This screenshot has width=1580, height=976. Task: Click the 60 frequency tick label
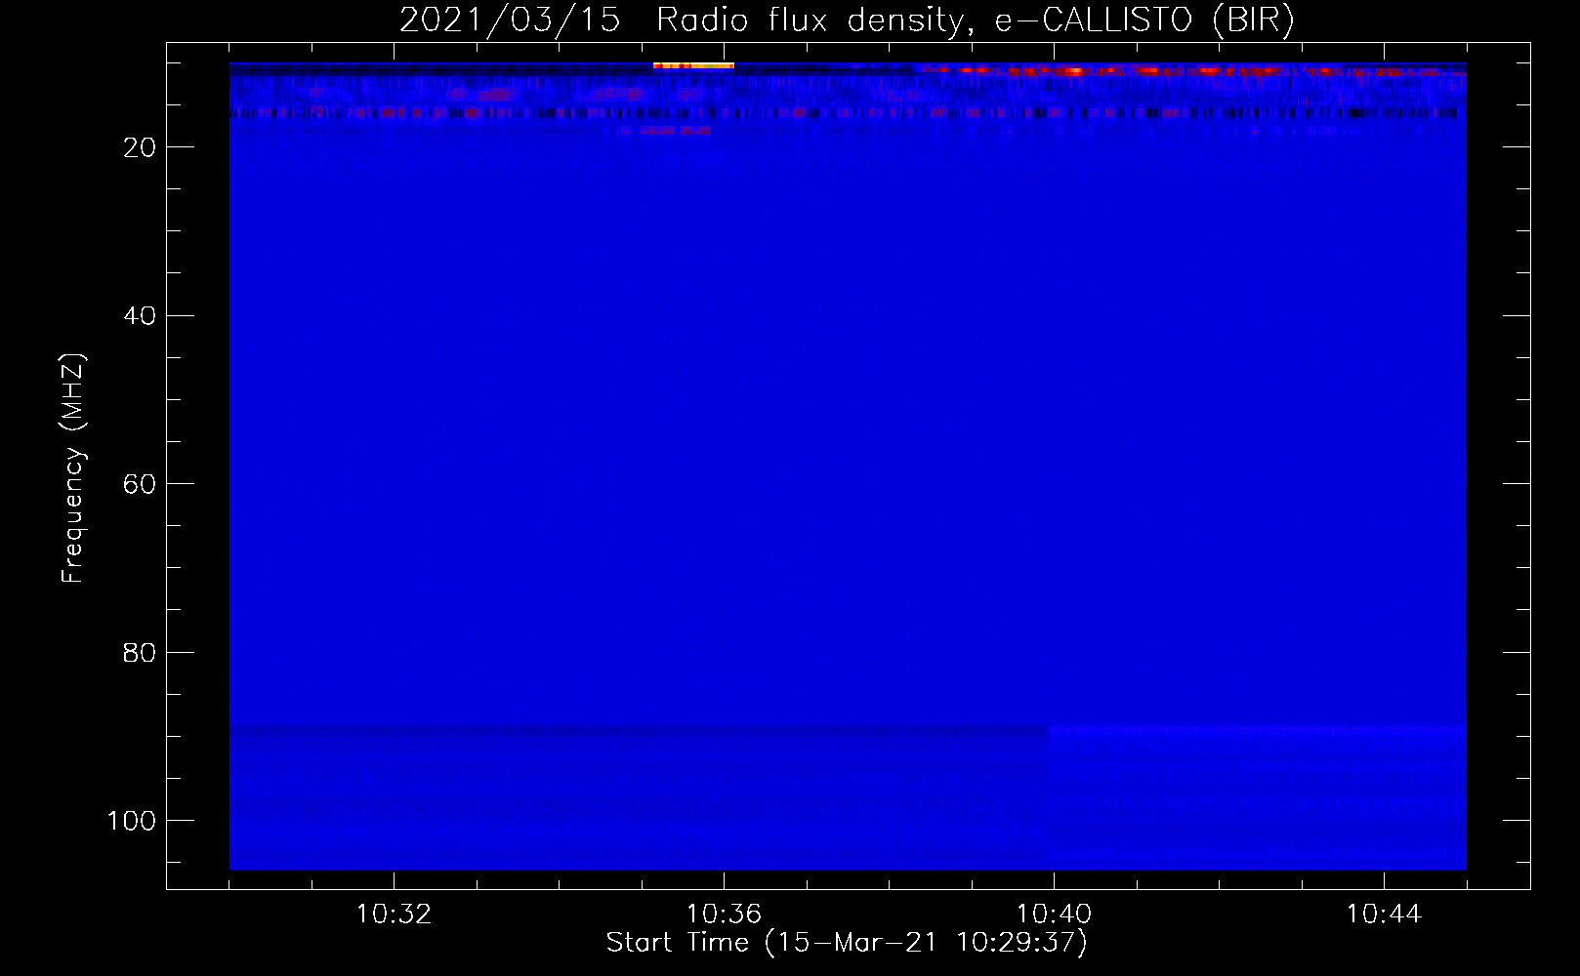coord(140,485)
